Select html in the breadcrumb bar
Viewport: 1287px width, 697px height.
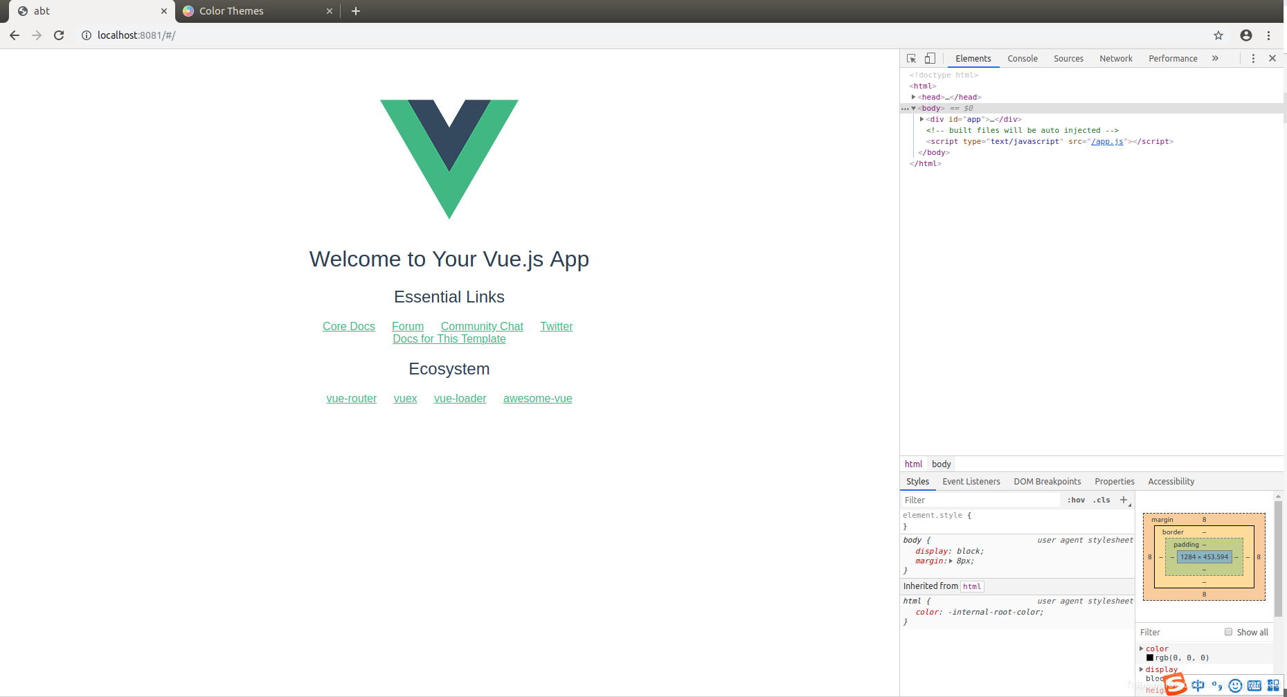pyautogui.click(x=913, y=464)
